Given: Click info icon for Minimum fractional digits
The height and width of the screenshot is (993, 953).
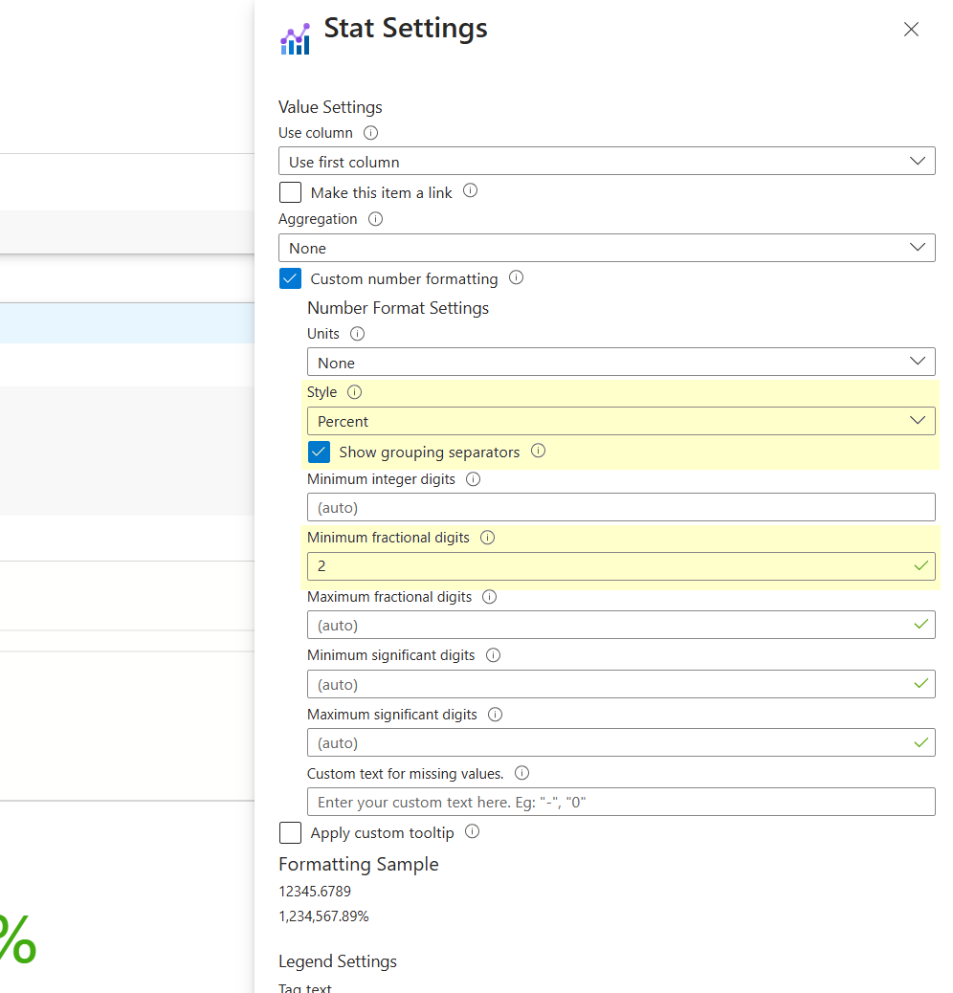Looking at the screenshot, I should (x=487, y=538).
